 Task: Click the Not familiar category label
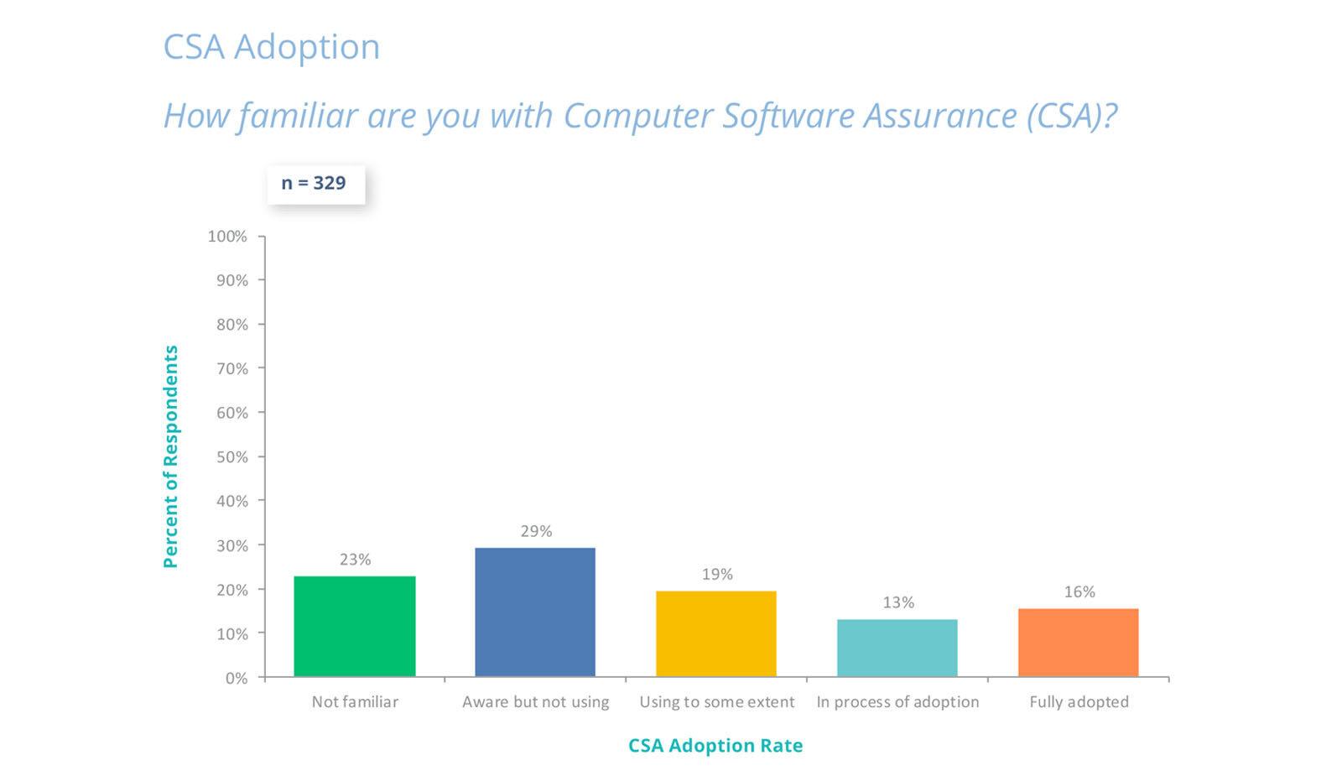pos(355,702)
